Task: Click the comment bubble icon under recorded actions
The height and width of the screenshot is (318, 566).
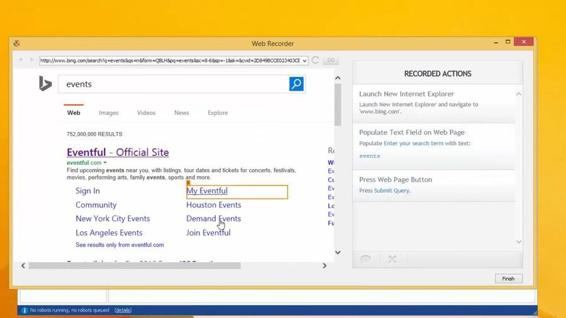Action: click(x=365, y=259)
